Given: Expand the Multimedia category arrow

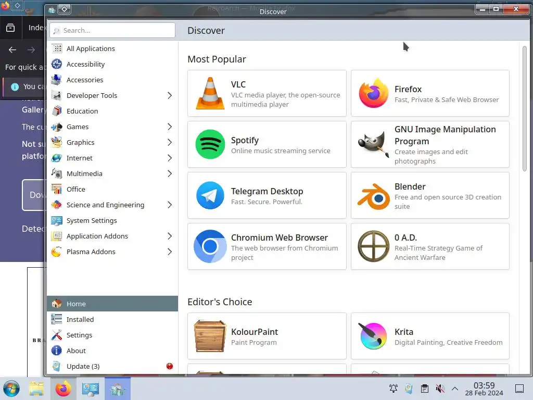Looking at the screenshot, I should click(x=170, y=174).
